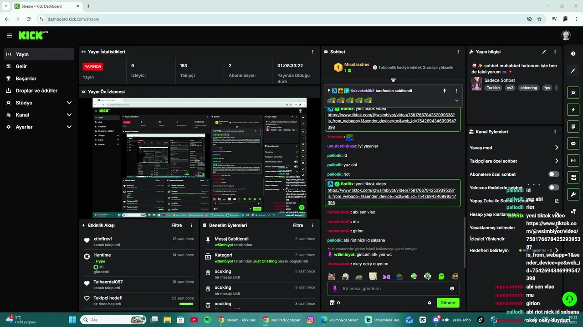Toggle the lightning activity feed icon in rail
The height and width of the screenshot is (327, 583).
pos(573,109)
